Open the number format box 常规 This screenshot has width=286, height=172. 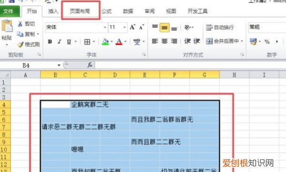267,27
